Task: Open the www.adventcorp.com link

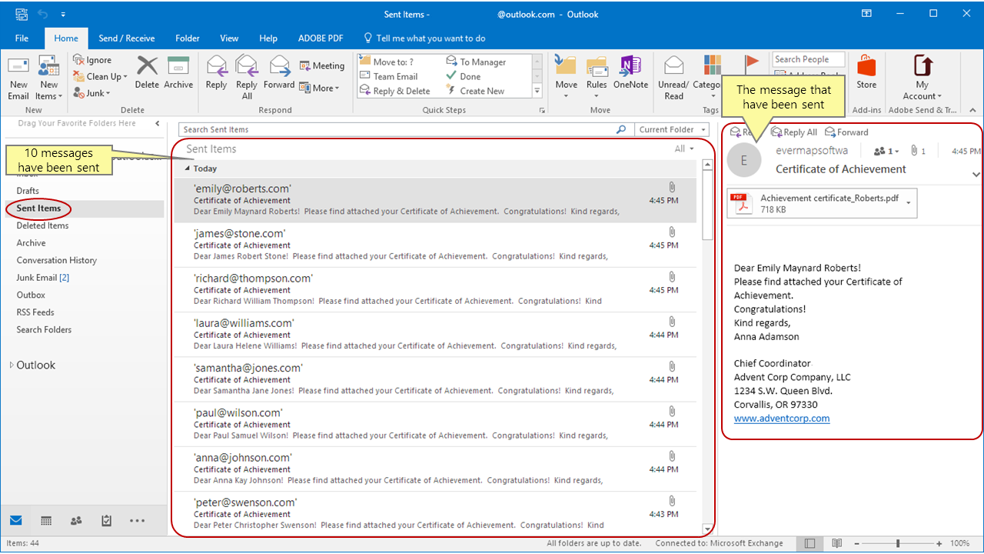Action: pyautogui.click(x=782, y=418)
